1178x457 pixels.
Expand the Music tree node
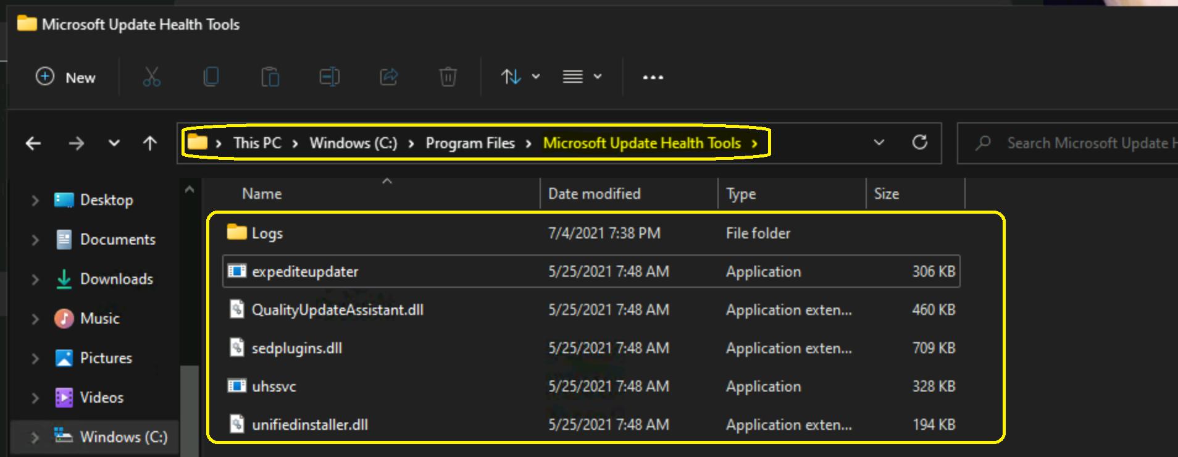point(35,319)
